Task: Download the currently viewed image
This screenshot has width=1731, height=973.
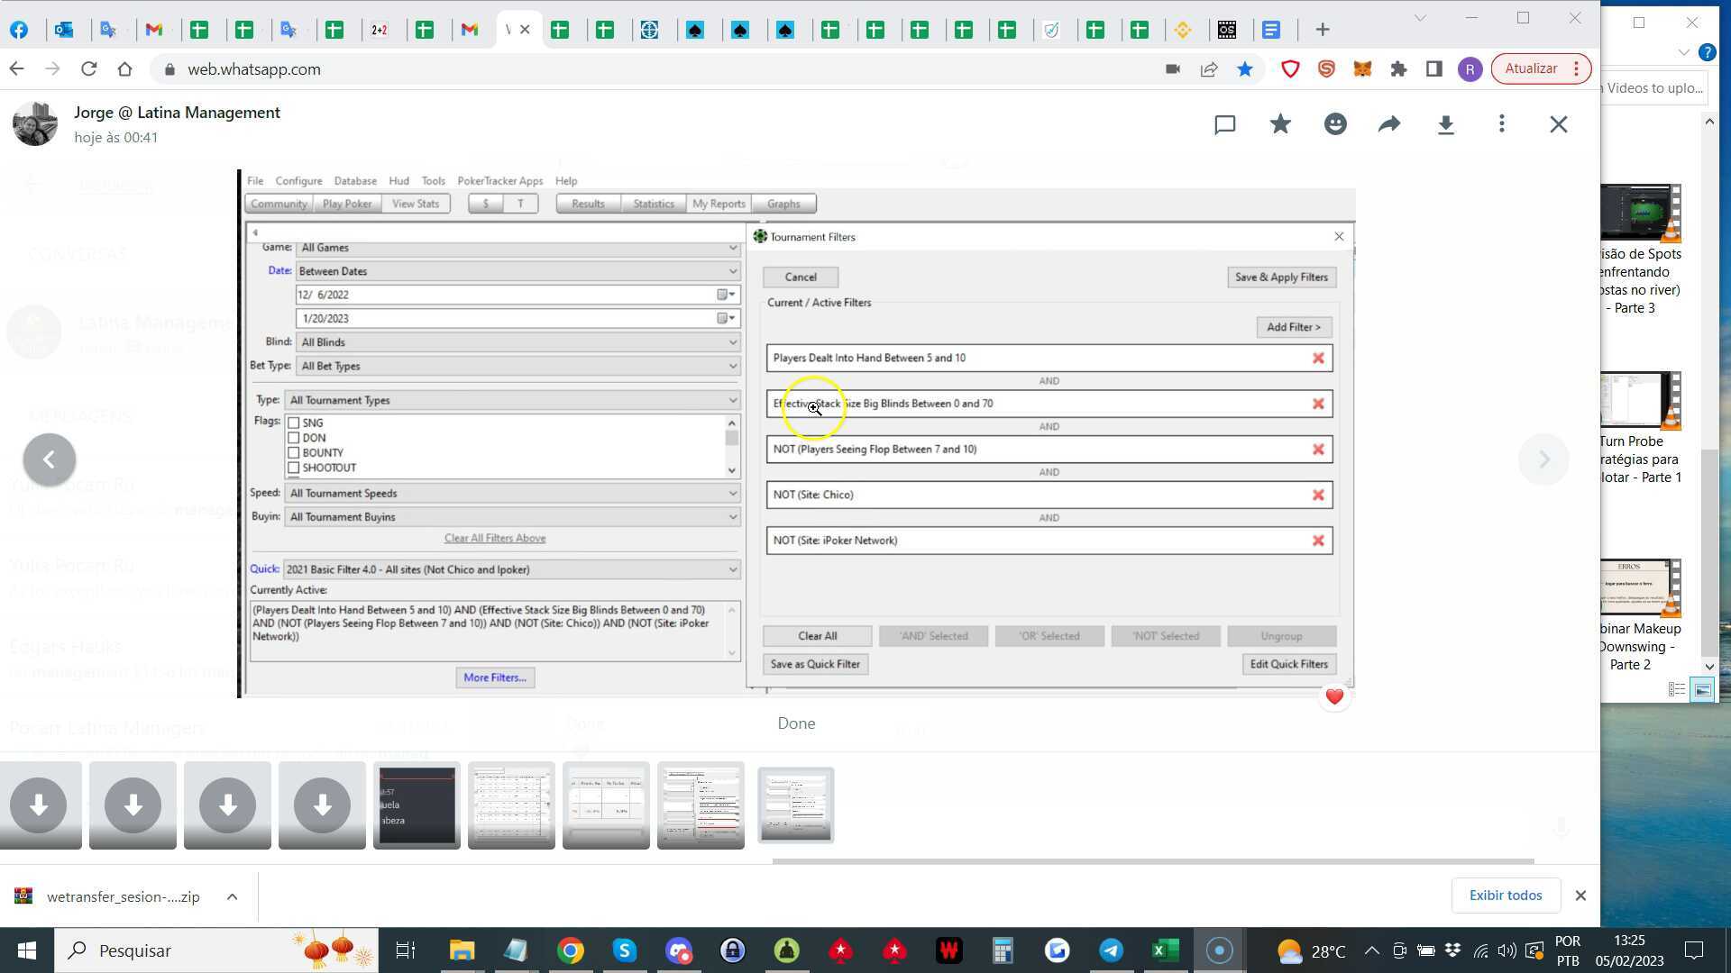Action: click(x=1446, y=124)
